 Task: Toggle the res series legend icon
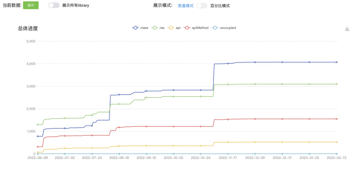(155, 28)
